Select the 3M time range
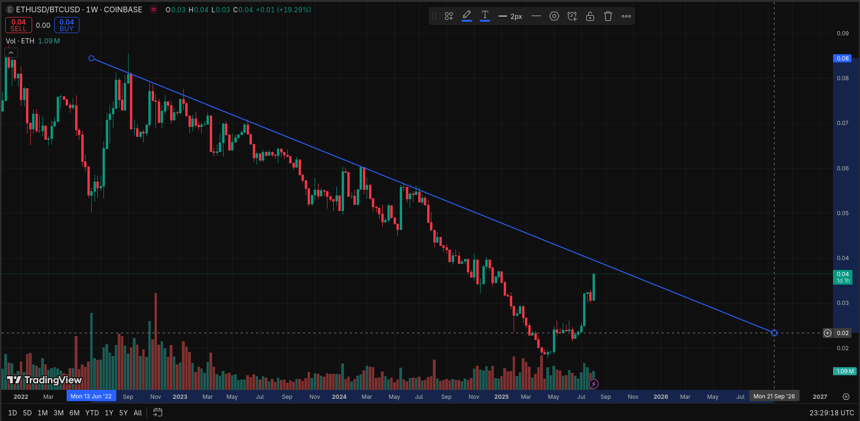 59,413
